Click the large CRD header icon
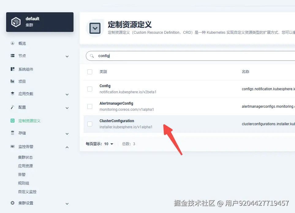This screenshot has width=295, height=213. (95, 28)
